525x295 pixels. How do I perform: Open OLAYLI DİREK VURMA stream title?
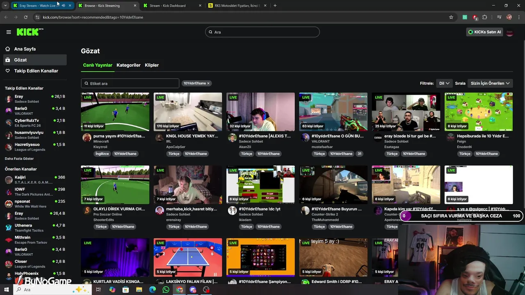click(119, 209)
